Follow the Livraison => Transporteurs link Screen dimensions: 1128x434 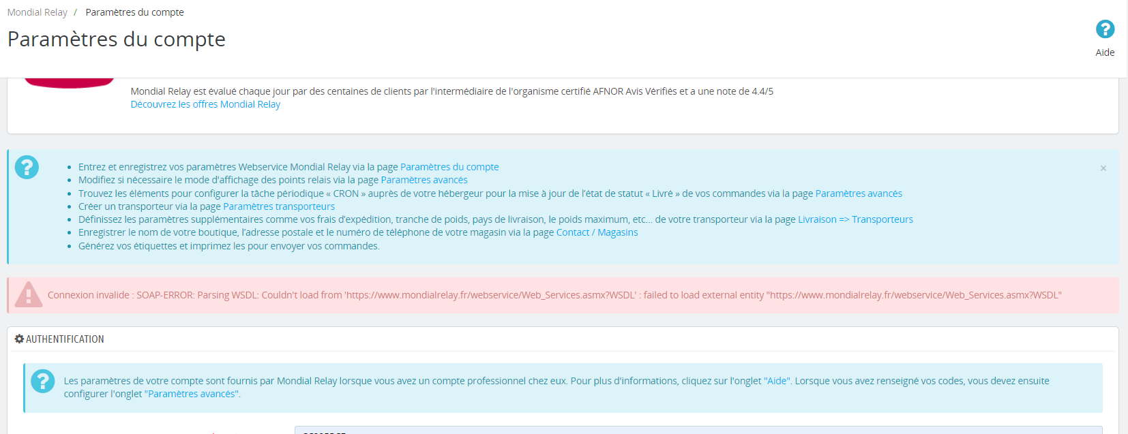click(855, 219)
